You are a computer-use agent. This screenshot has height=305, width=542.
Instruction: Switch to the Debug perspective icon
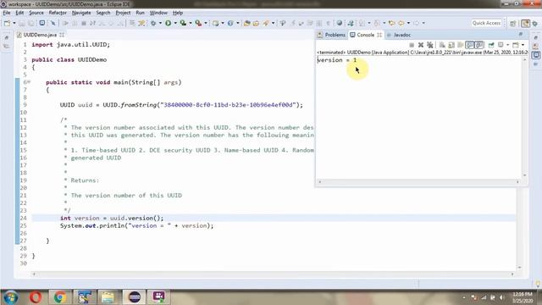click(x=535, y=24)
